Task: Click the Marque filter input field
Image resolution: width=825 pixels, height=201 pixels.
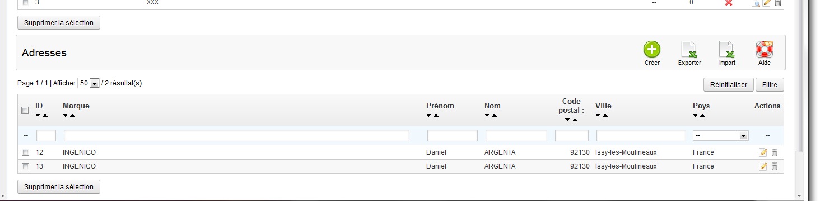Action: tap(236, 135)
